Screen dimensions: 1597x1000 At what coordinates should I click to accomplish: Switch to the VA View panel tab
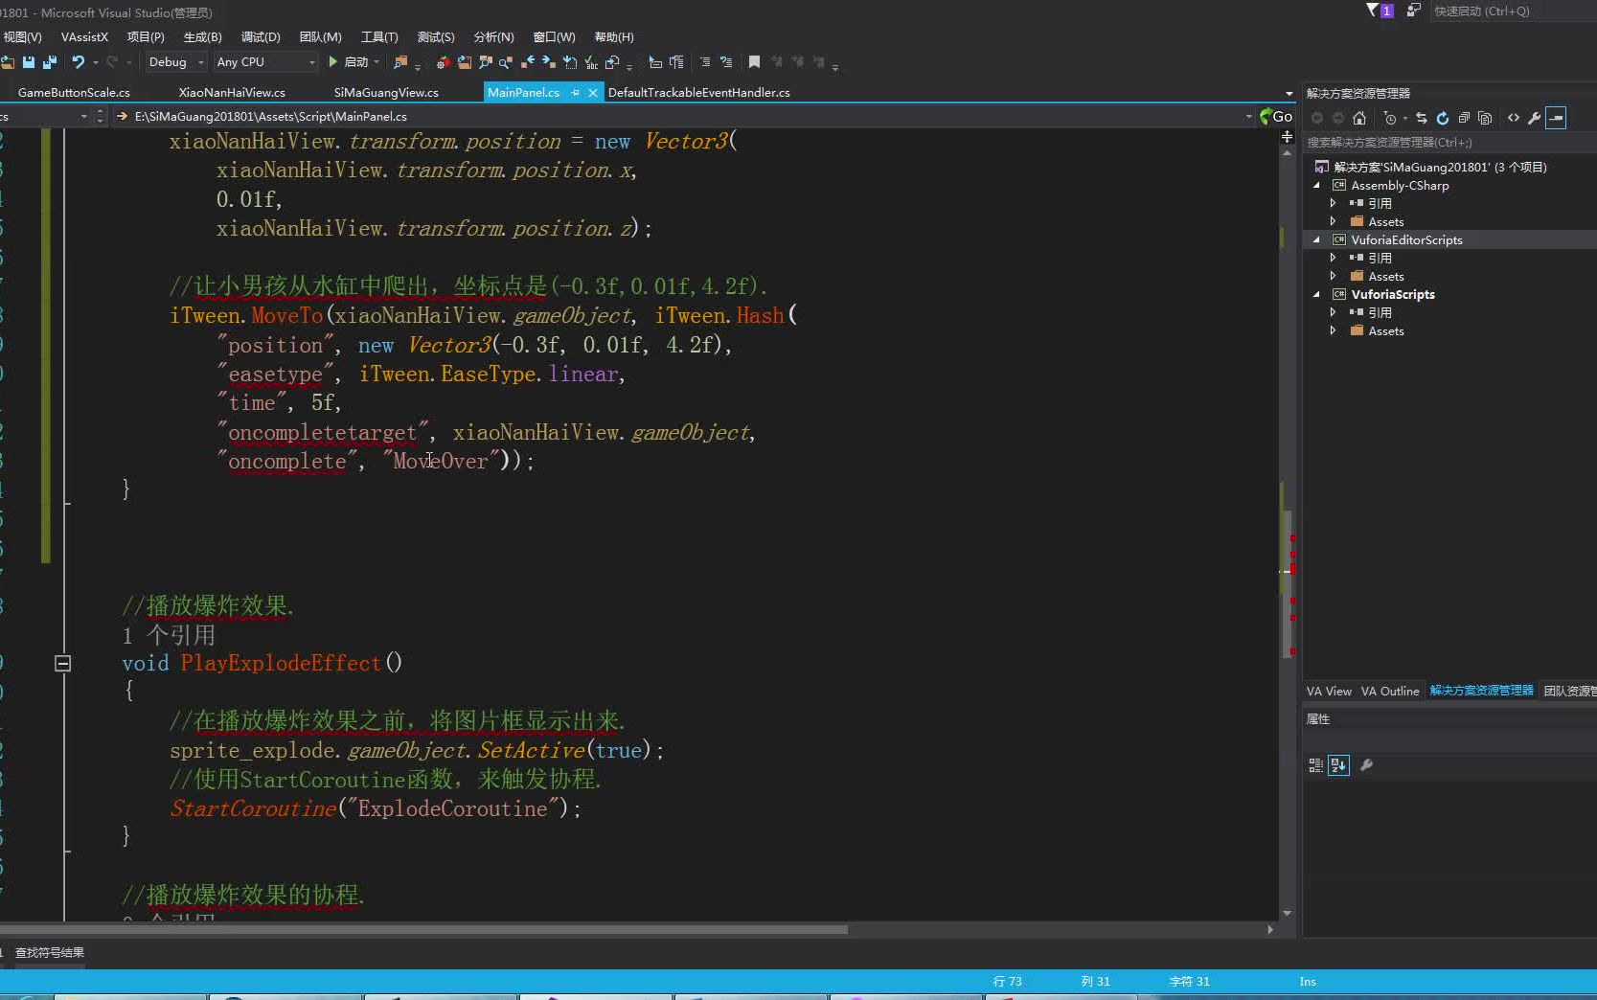point(1329,692)
